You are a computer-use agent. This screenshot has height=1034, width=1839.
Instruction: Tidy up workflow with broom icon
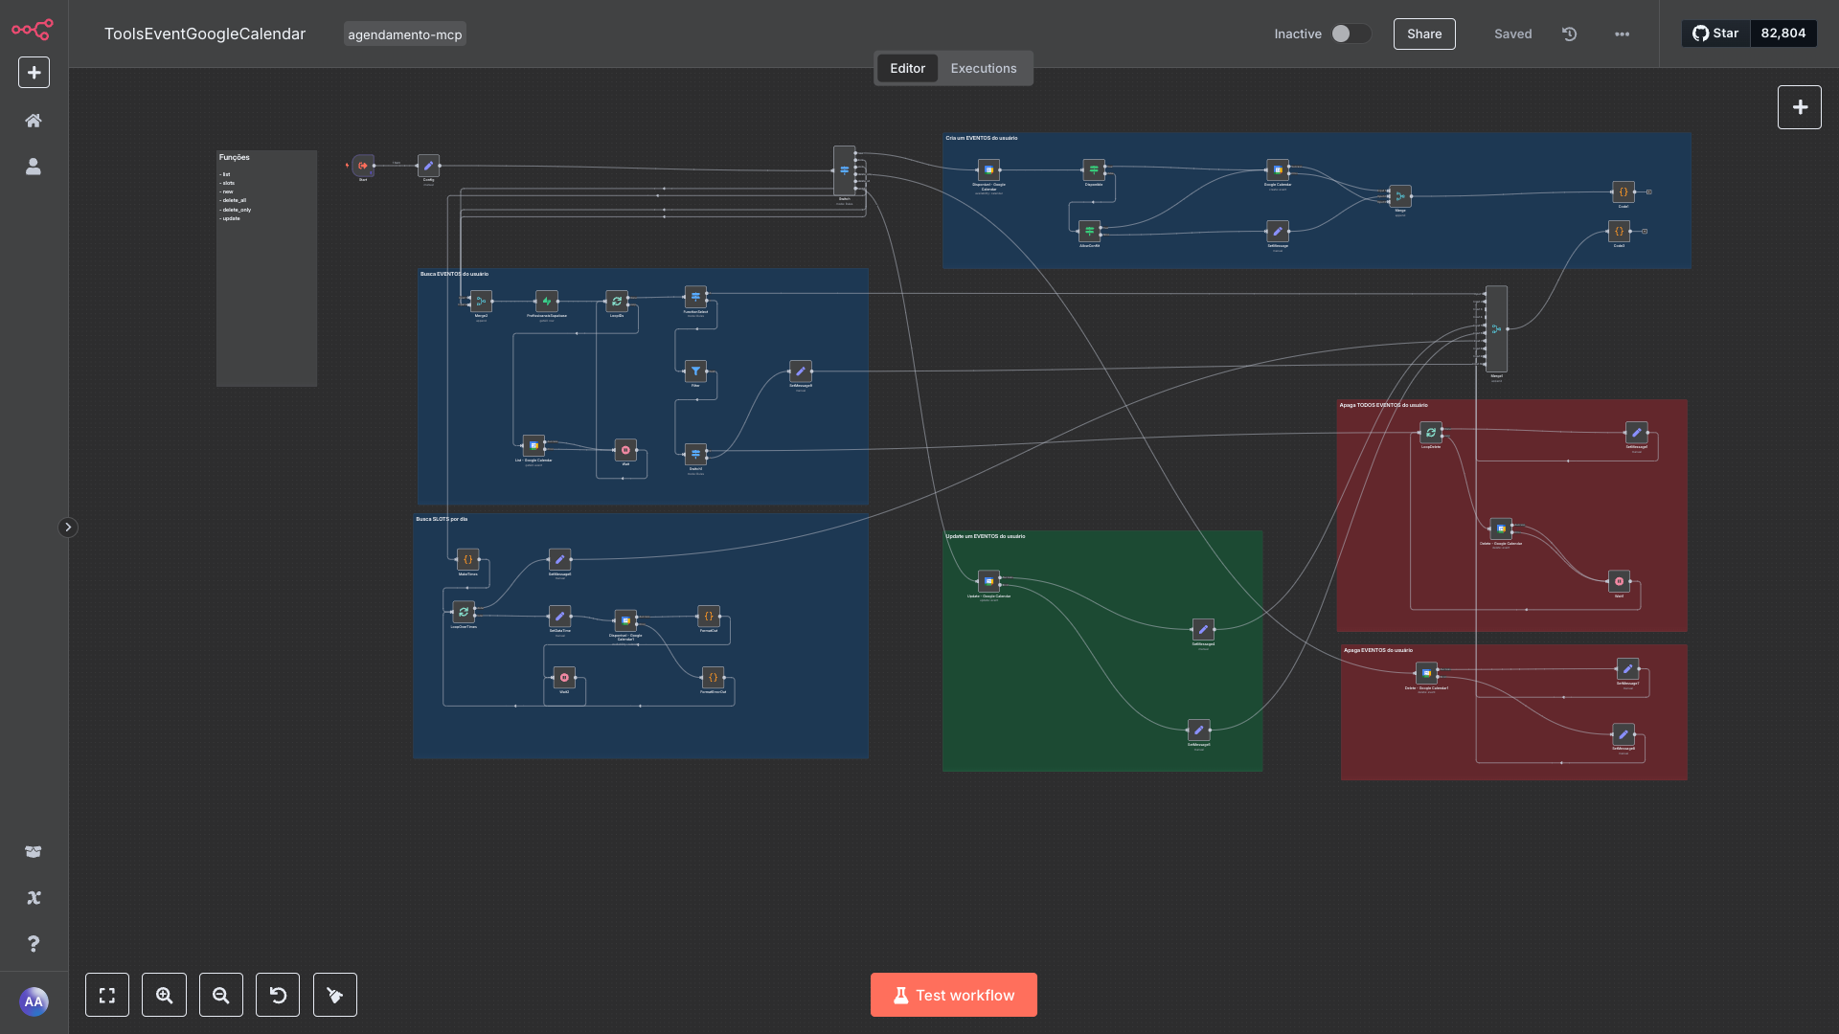(335, 995)
